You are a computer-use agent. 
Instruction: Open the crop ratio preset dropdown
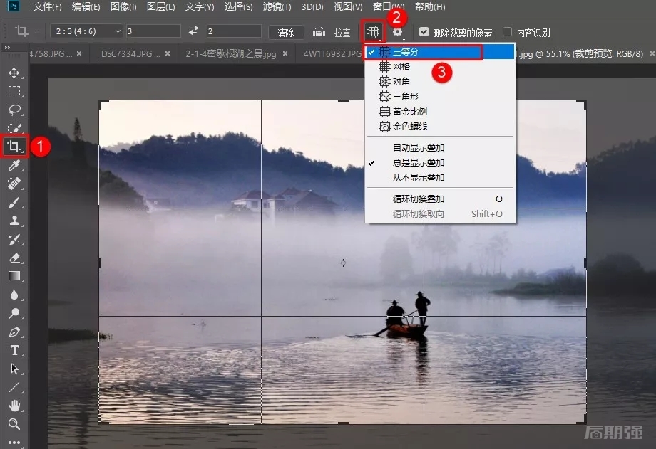[x=86, y=32]
